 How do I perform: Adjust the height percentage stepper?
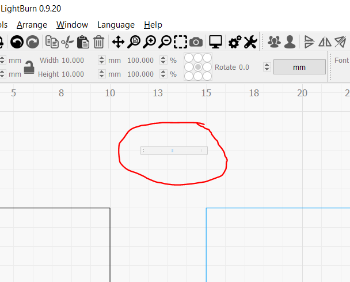click(x=163, y=74)
